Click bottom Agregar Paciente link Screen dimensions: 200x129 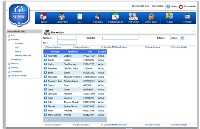tap(82, 125)
